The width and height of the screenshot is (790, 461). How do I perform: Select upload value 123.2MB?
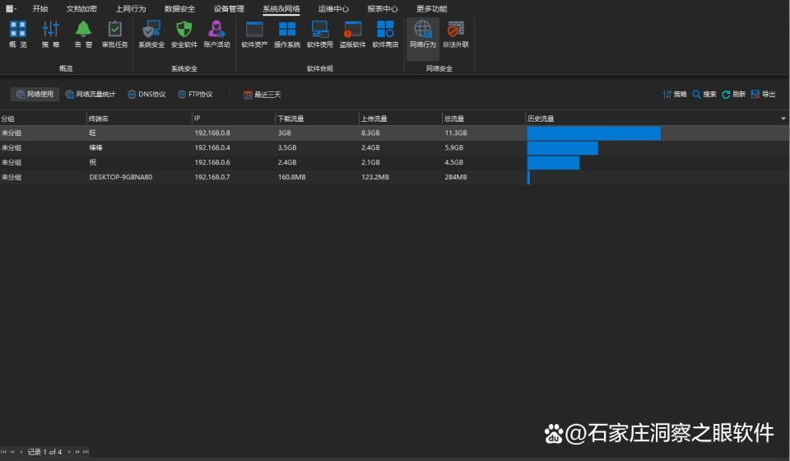click(x=375, y=177)
